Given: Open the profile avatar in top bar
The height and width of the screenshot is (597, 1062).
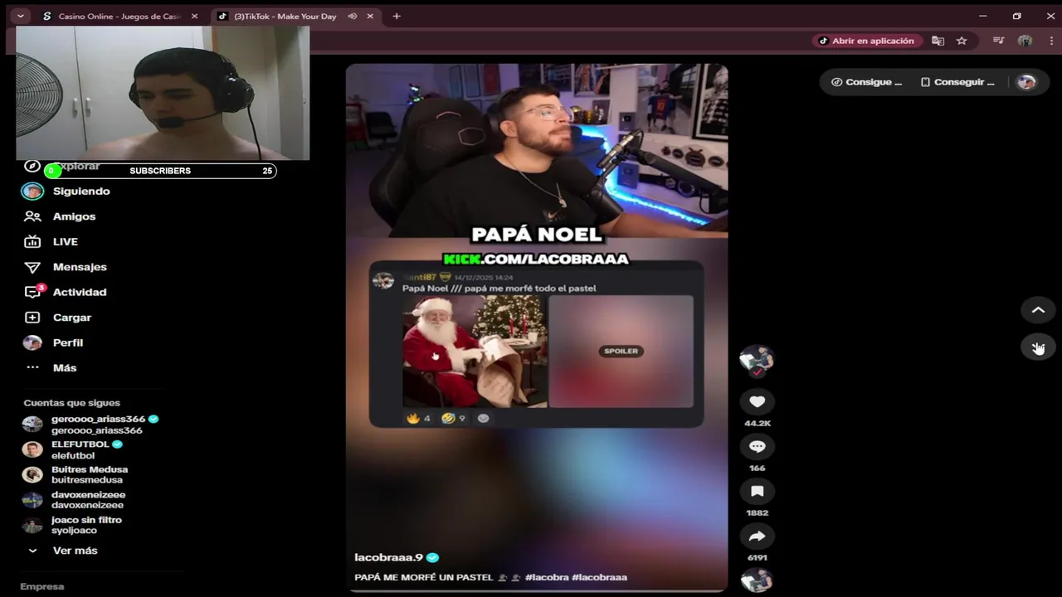Looking at the screenshot, I should [1027, 82].
